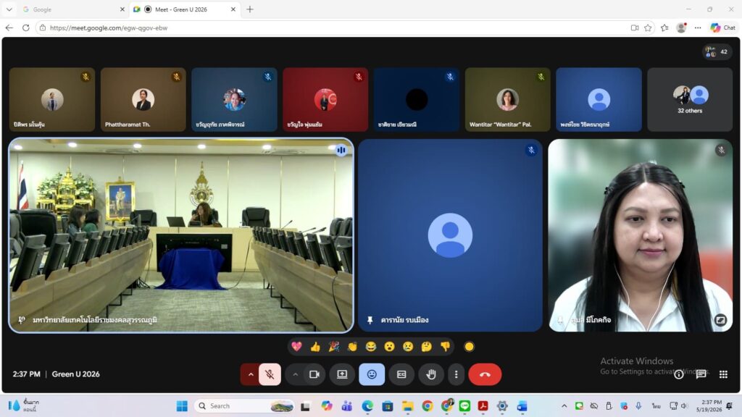The height and width of the screenshot is (417, 742).
Task: Expand video settings arrow beside camera
Action: click(295, 374)
